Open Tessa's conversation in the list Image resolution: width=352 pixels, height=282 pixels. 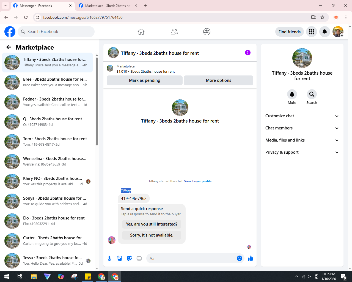click(47, 261)
